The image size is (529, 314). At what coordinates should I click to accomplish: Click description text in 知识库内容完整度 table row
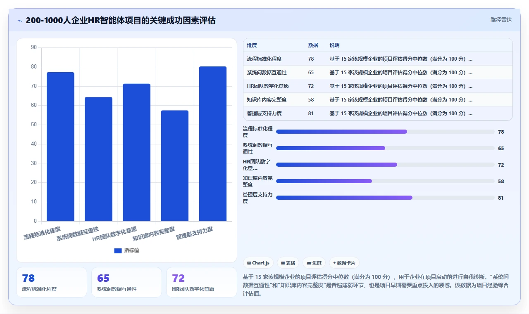(x=401, y=100)
